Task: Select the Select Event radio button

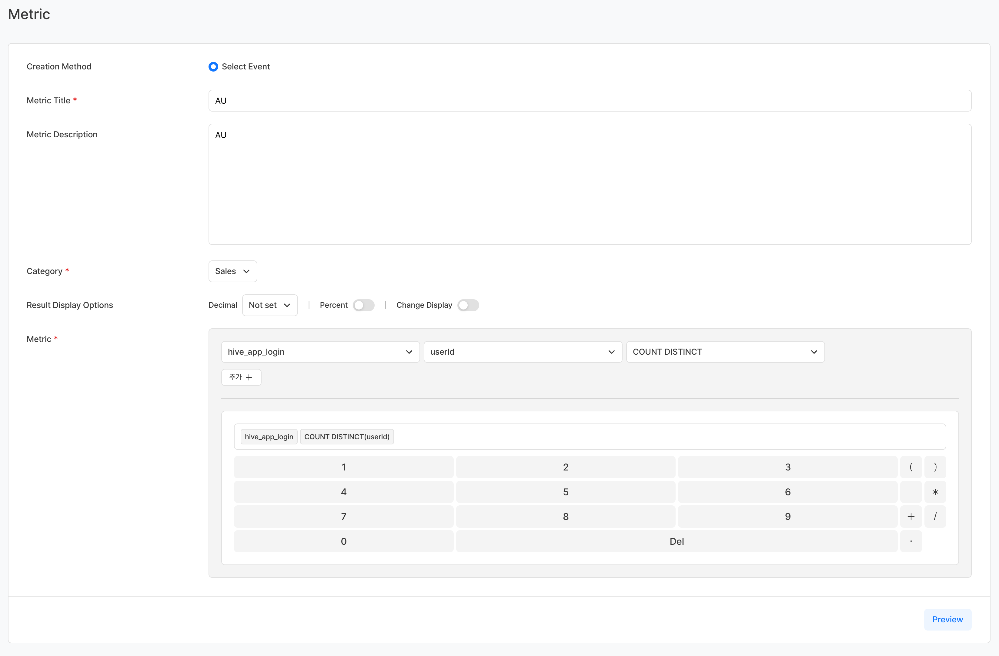Action: [213, 67]
